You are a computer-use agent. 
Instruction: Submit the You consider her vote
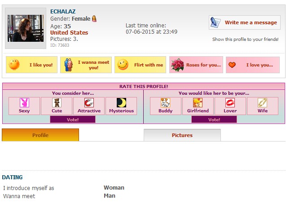(x=73, y=119)
